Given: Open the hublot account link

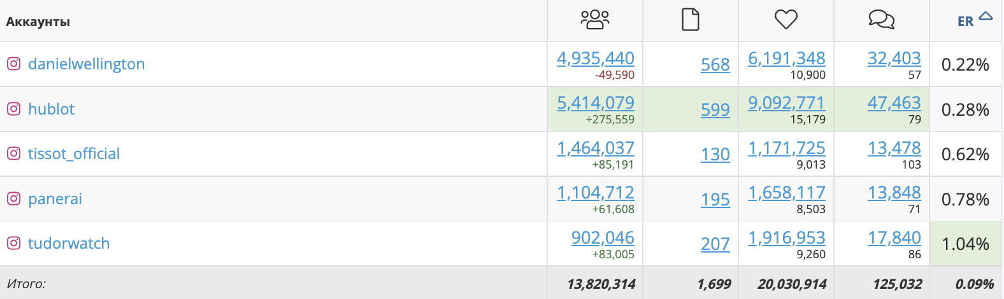Looking at the screenshot, I should click(x=51, y=109).
